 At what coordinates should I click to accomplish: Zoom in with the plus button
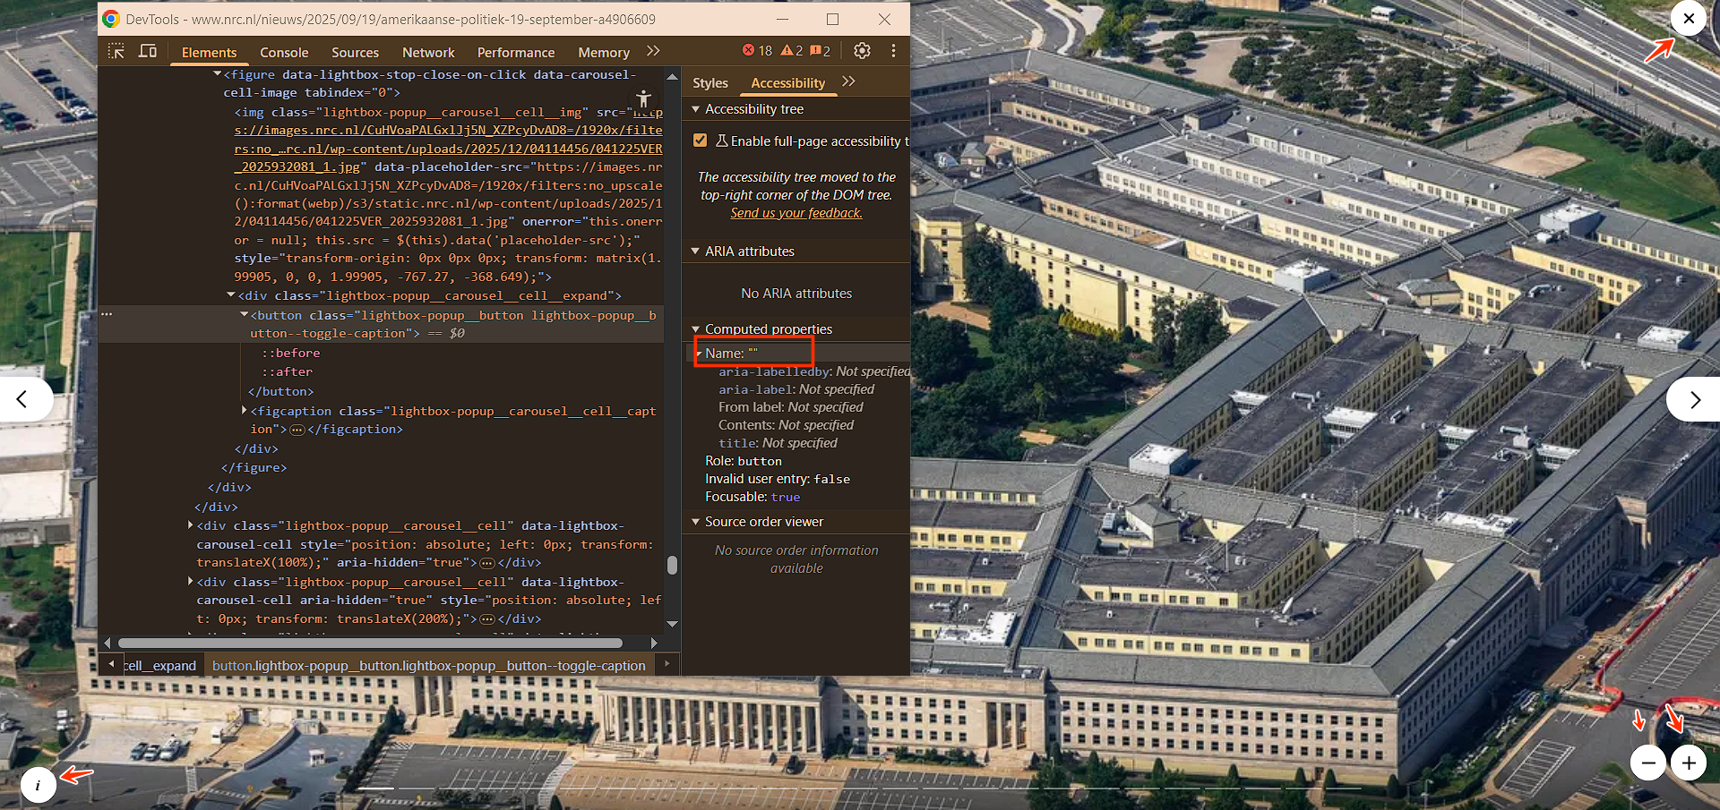1689,763
